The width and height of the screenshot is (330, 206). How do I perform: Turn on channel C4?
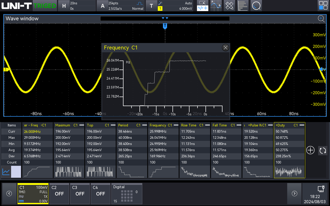101,193
